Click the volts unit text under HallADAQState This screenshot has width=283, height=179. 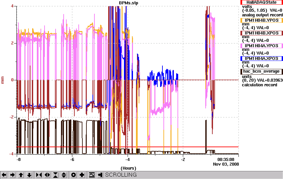(x=247, y=6)
